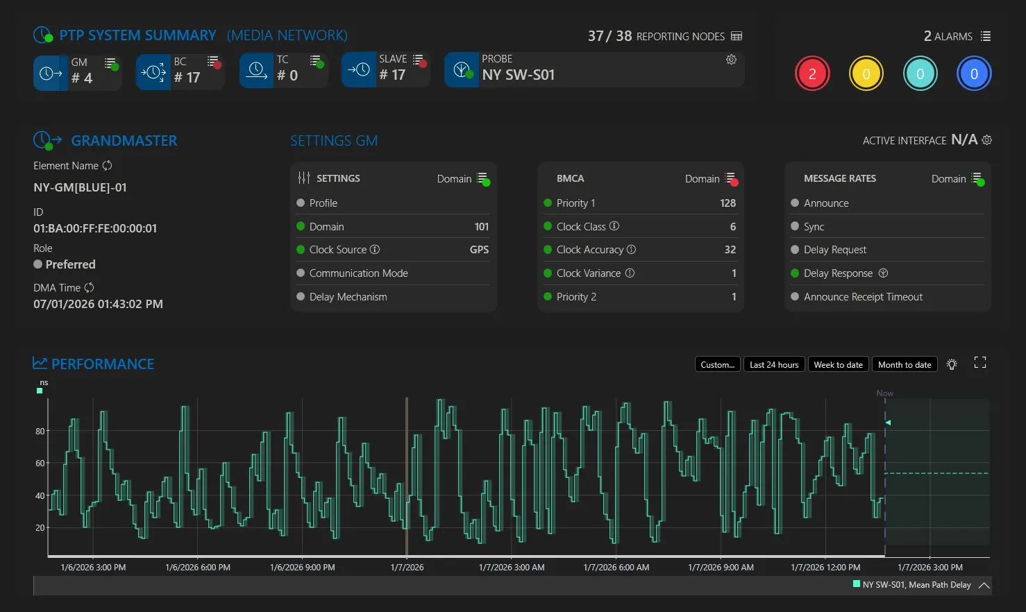Click the Preferred role status

click(x=65, y=264)
